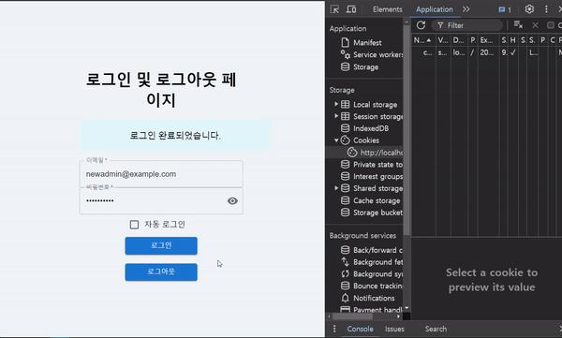Viewport: 562px width, 338px height.
Task: Expand the Shared storage tree
Action: click(x=336, y=188)
